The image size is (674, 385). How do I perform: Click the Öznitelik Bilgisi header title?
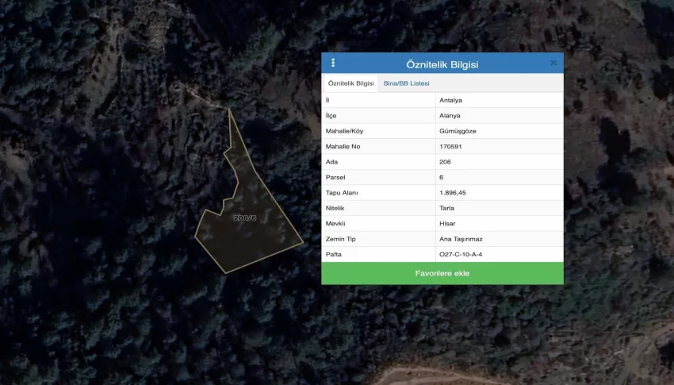[442, 64]
